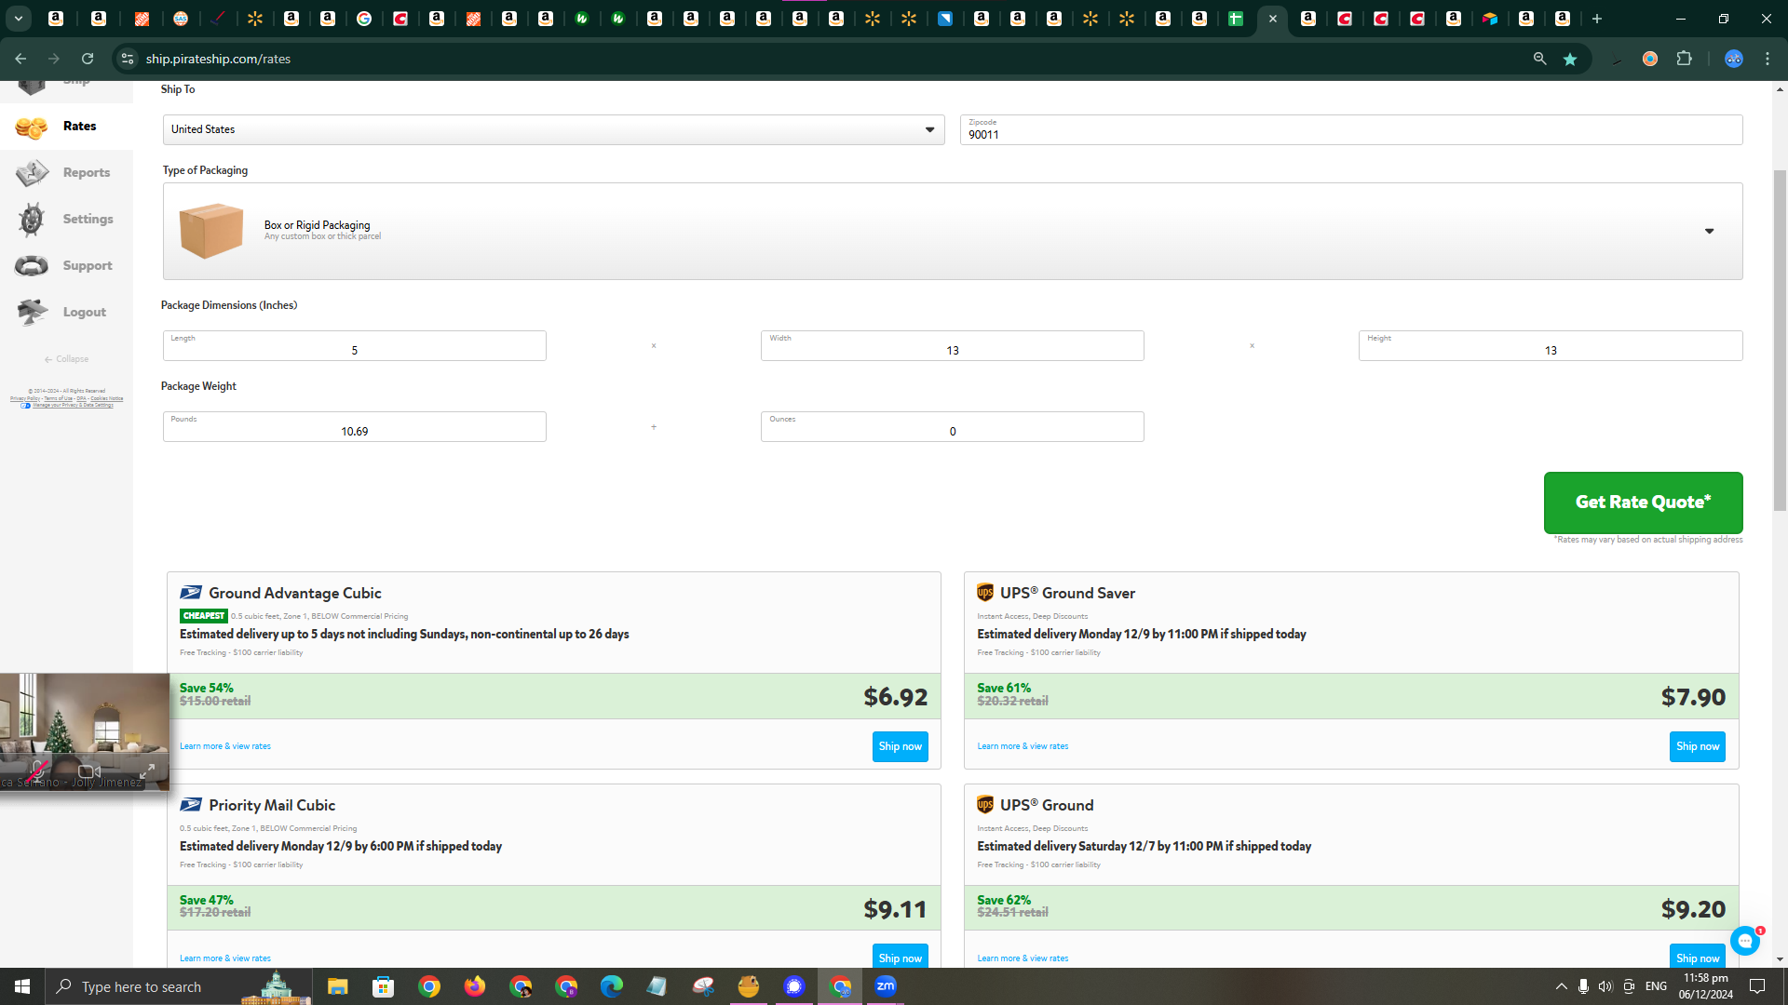Open the Chrome extensions puzzle menu
This screenshot has height=1005, width=1788.
coord(1684,59)
